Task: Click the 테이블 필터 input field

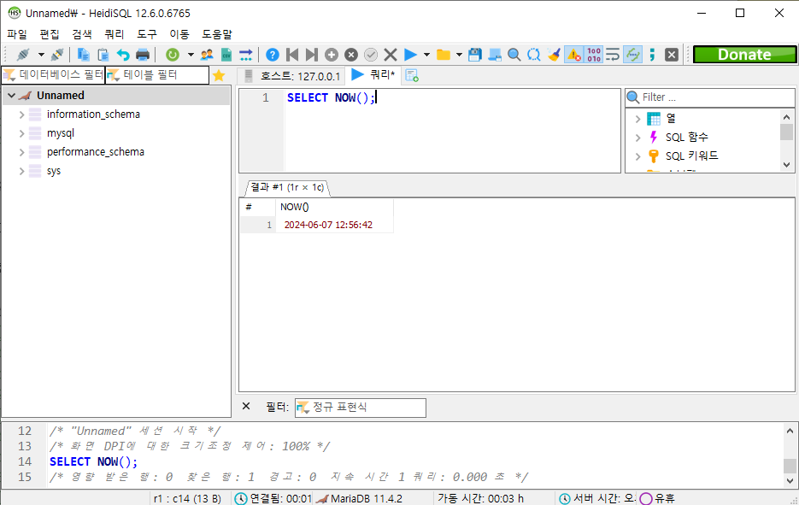Action: click(x=157, y=75)
